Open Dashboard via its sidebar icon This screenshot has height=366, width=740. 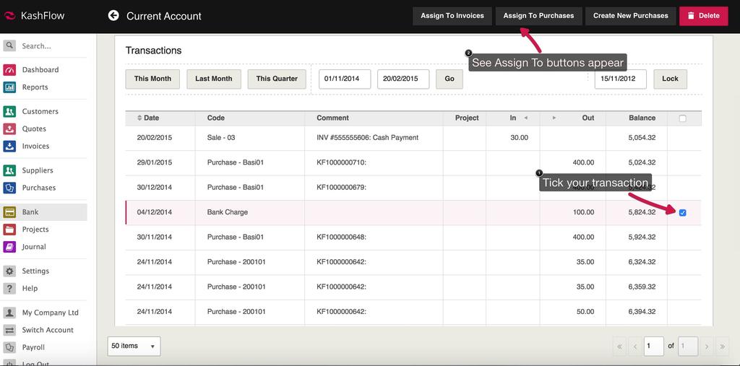(x=9, y=70)
